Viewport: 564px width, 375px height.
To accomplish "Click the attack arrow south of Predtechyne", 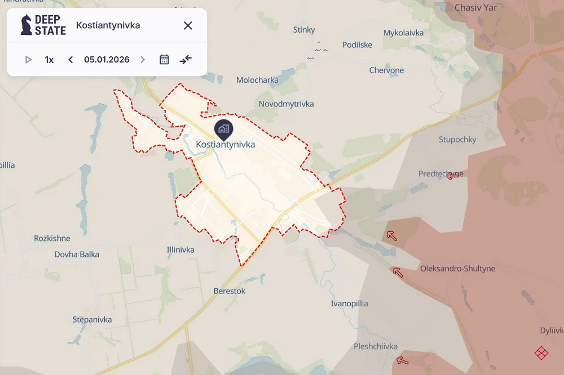I will (x=392, y=236).
